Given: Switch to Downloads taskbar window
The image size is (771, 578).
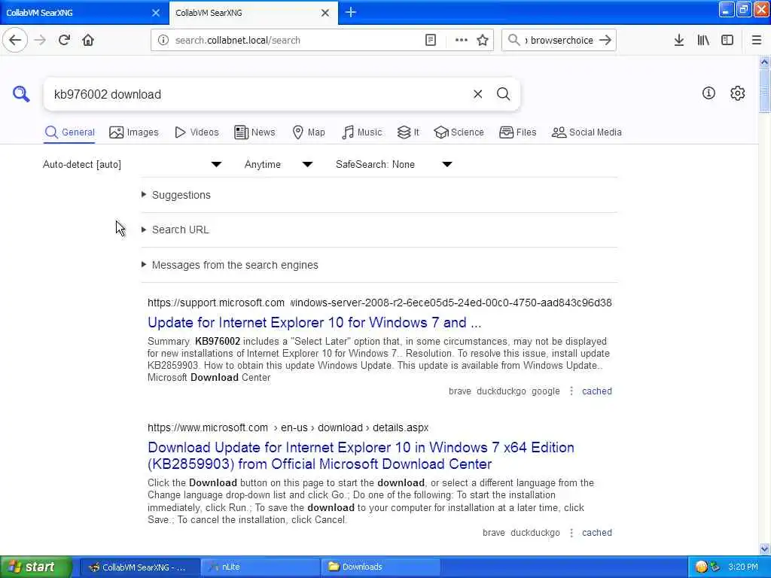Looking at the screenshot, I should coord(380,567).
